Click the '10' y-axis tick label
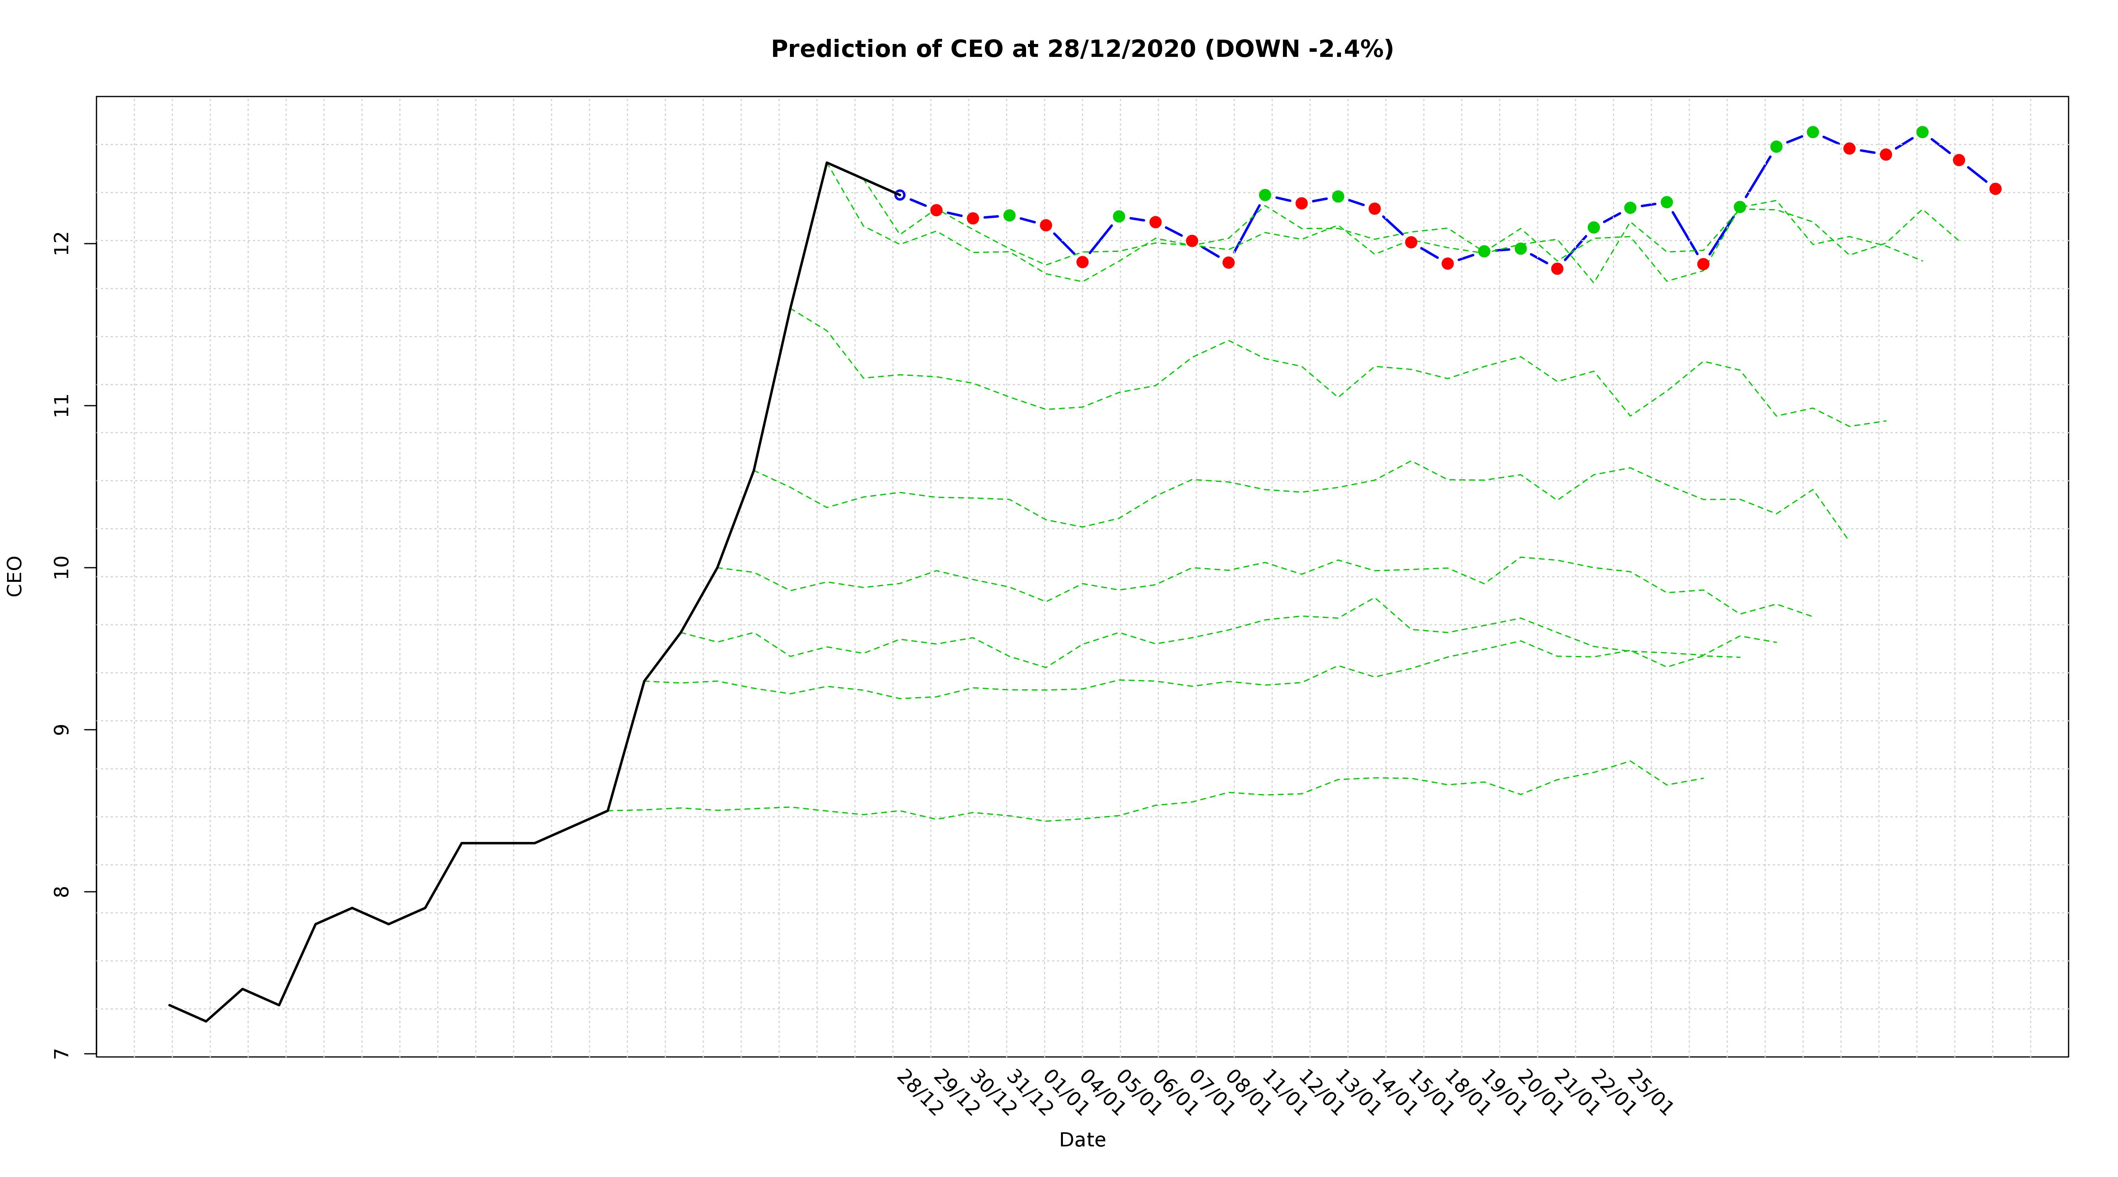2118x1177 pixels. pos(62,568)
